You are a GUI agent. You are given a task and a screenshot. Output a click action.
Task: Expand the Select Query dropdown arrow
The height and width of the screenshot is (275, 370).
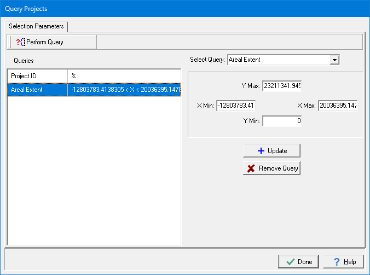pyautogui.click(x=334, y=60)
